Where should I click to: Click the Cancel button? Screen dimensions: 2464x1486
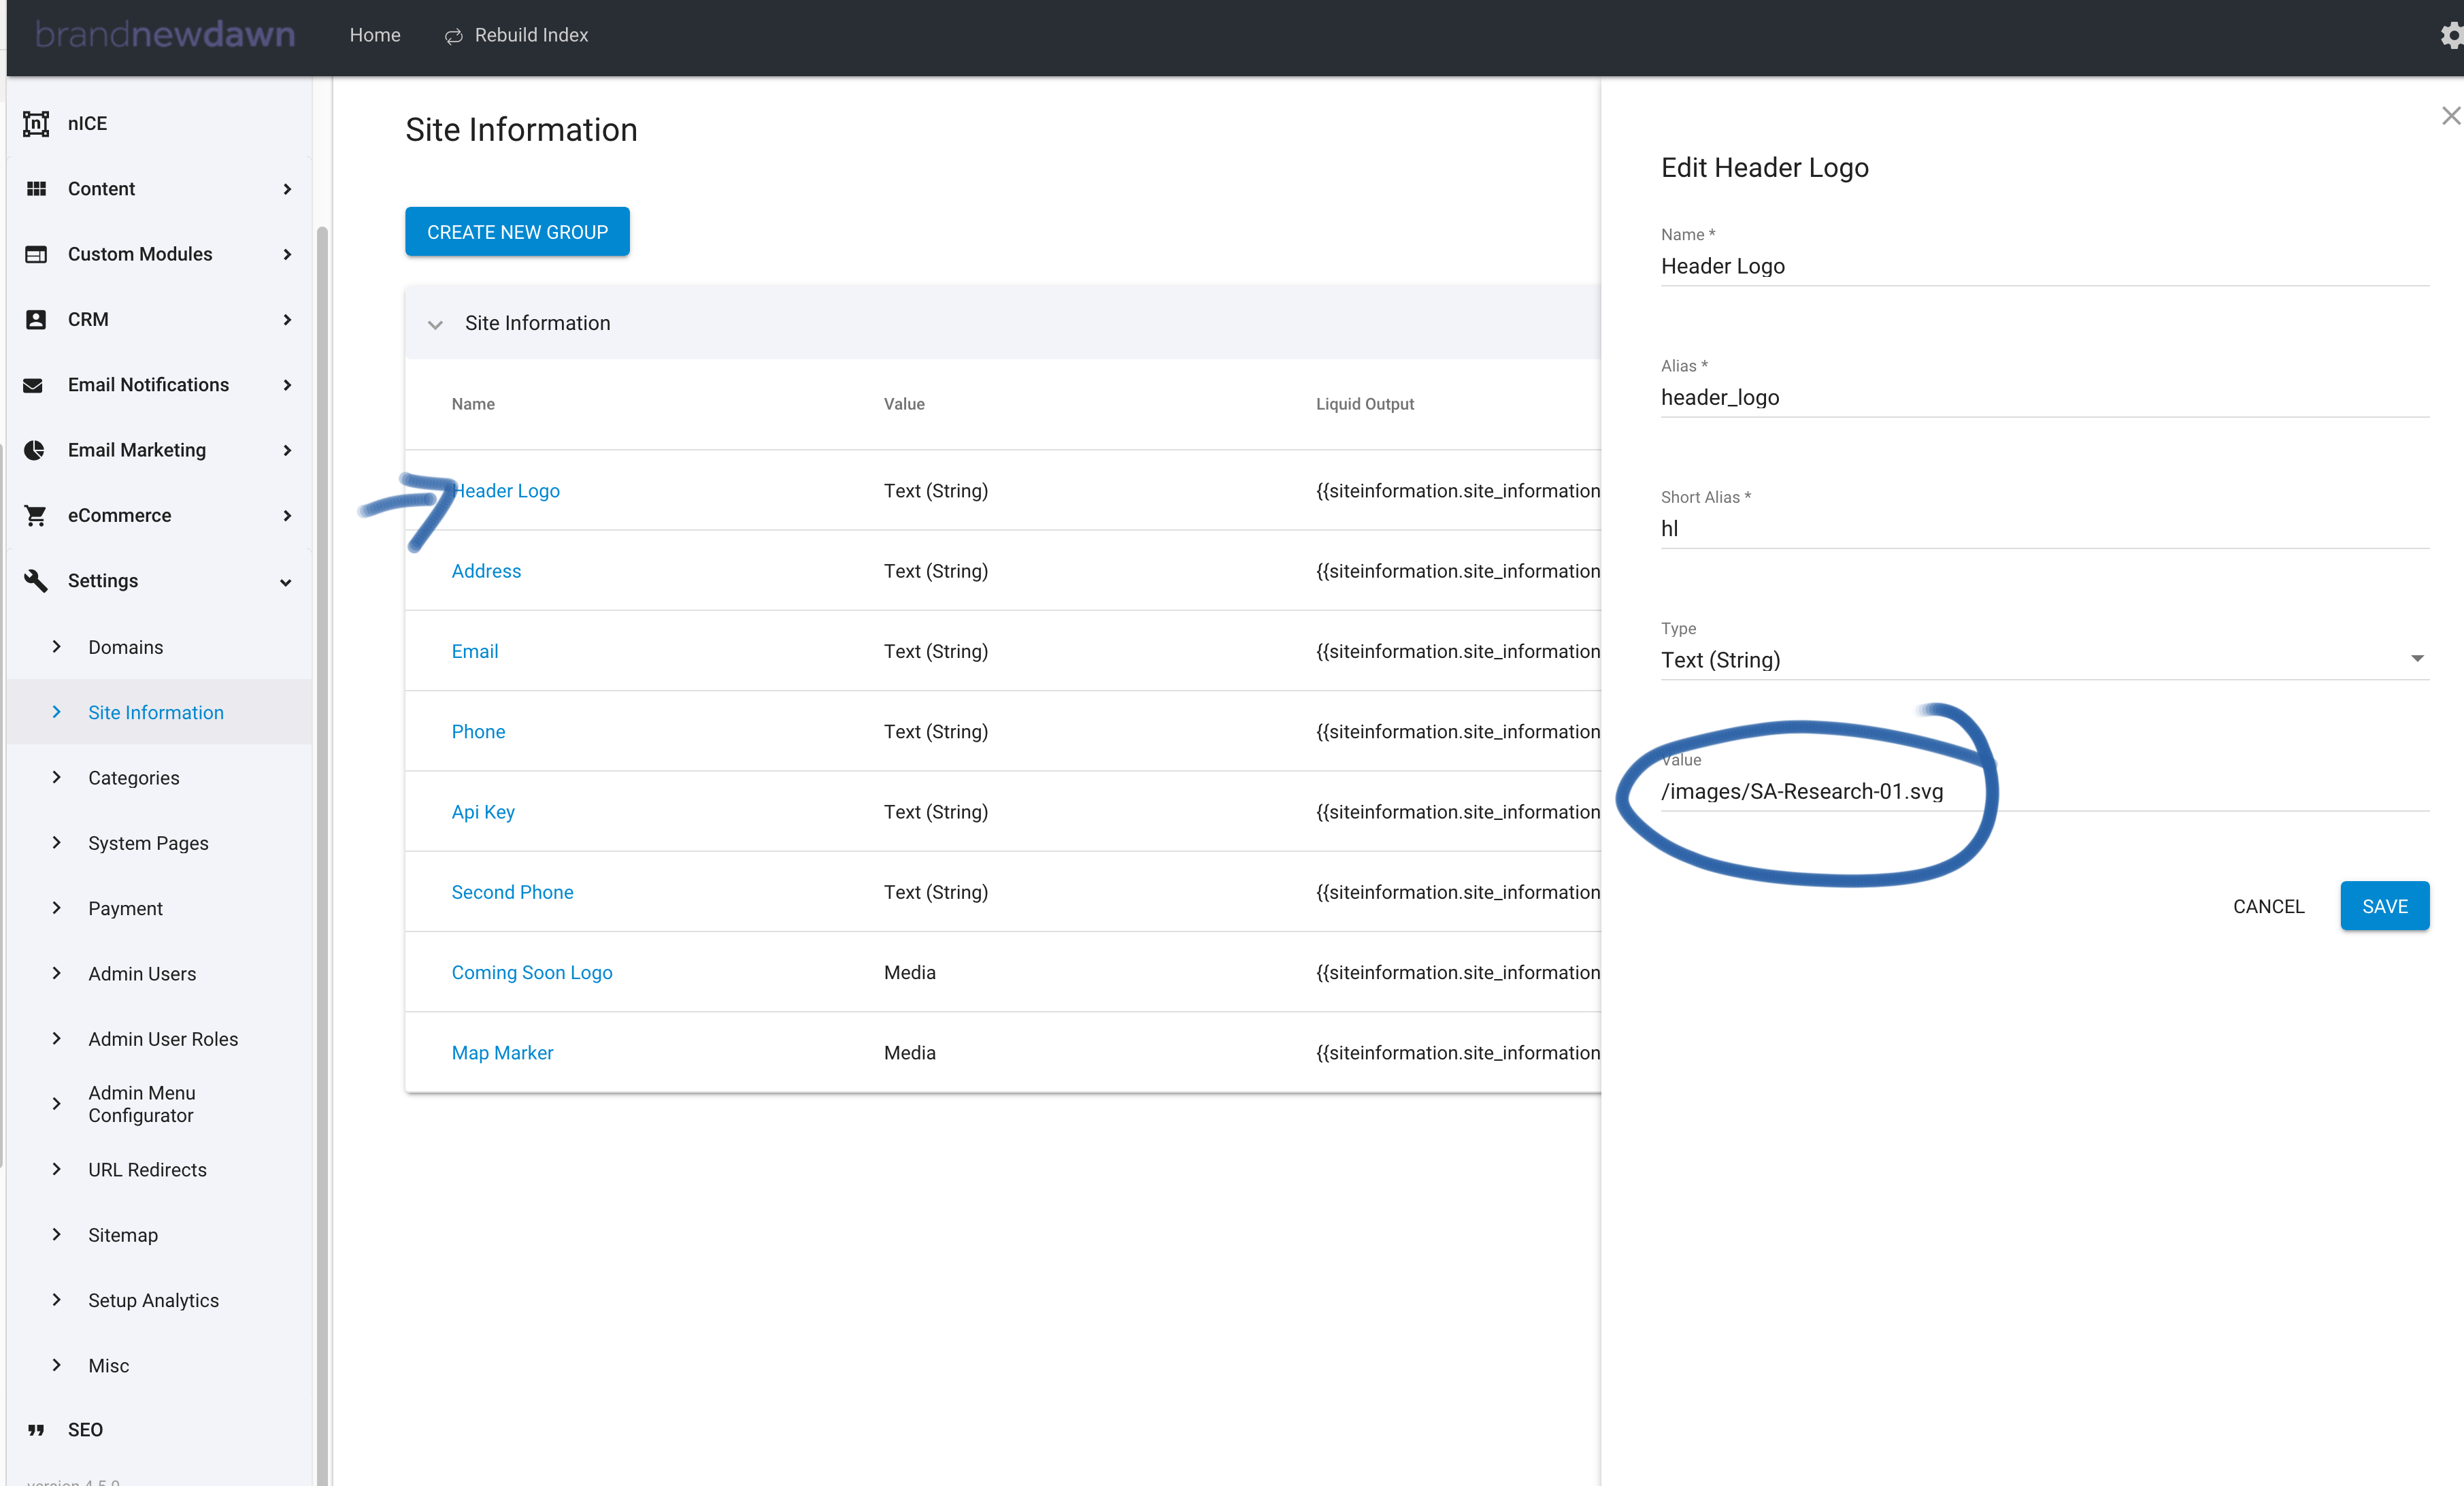click(2268, 906)
